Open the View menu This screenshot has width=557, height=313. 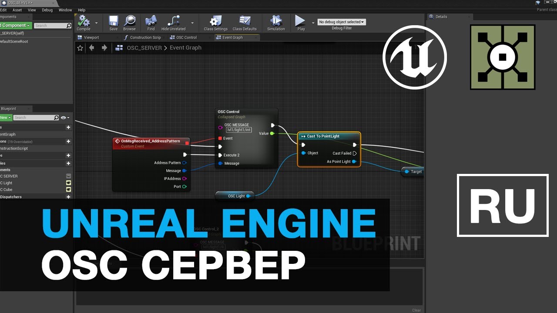click(32, 10)
